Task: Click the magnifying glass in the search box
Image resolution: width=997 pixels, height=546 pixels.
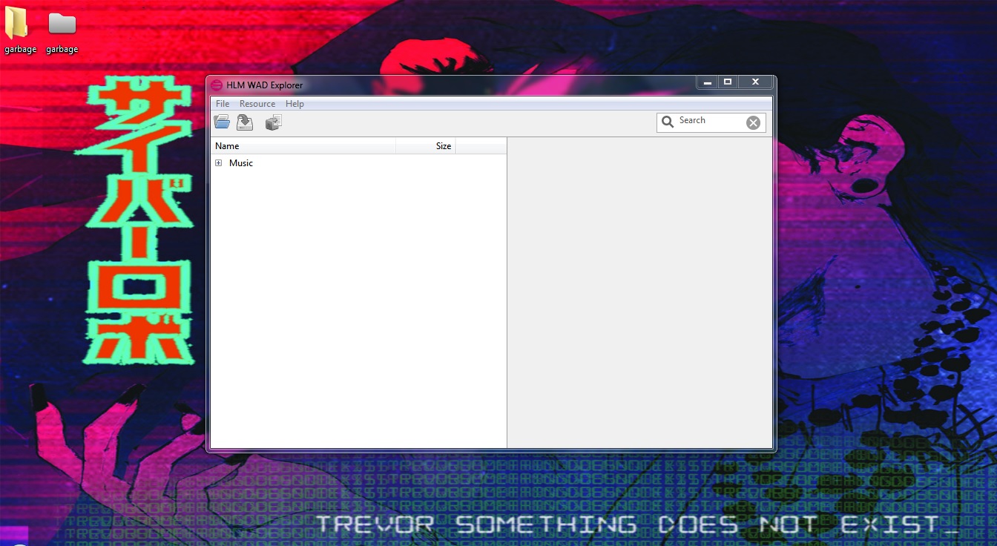Action: pos(668,122)
